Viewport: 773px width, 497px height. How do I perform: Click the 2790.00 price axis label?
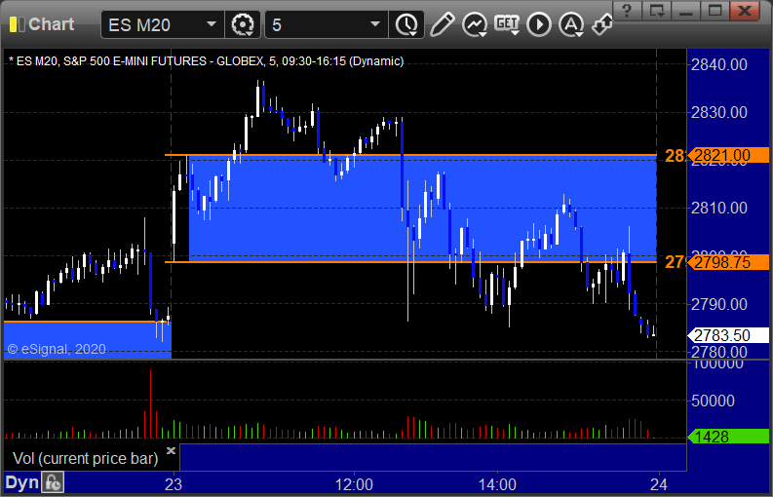click(719, 304)
